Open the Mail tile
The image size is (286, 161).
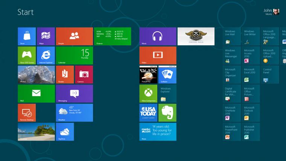click(x=36, y=94)
